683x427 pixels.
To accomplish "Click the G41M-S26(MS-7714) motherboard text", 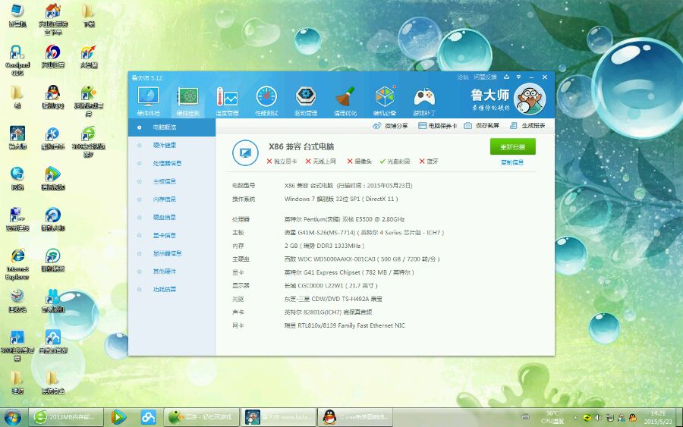I will 364,233.
